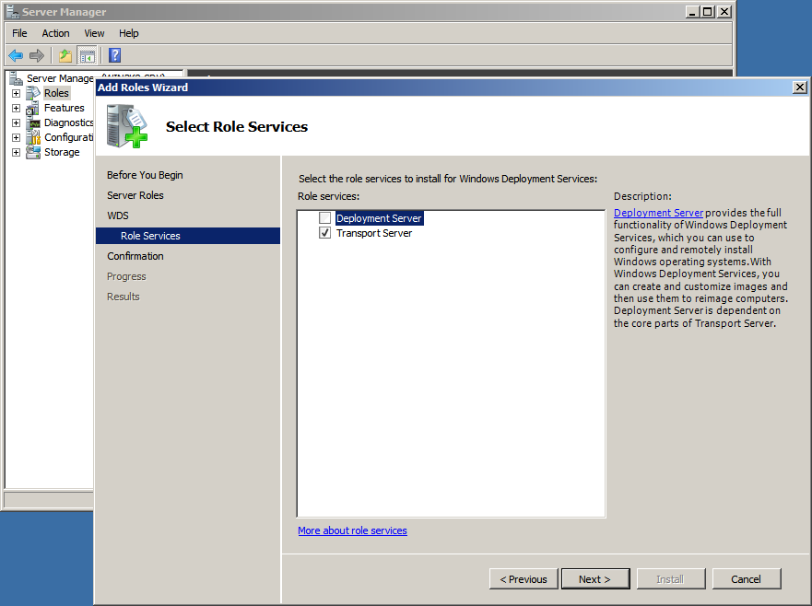Image resolution: width=812 pixels, height=606 pixels.
Task: Click the Next button
Action: click(595, 579)
